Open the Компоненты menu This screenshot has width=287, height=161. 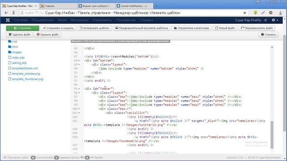[x=102, y=20]
